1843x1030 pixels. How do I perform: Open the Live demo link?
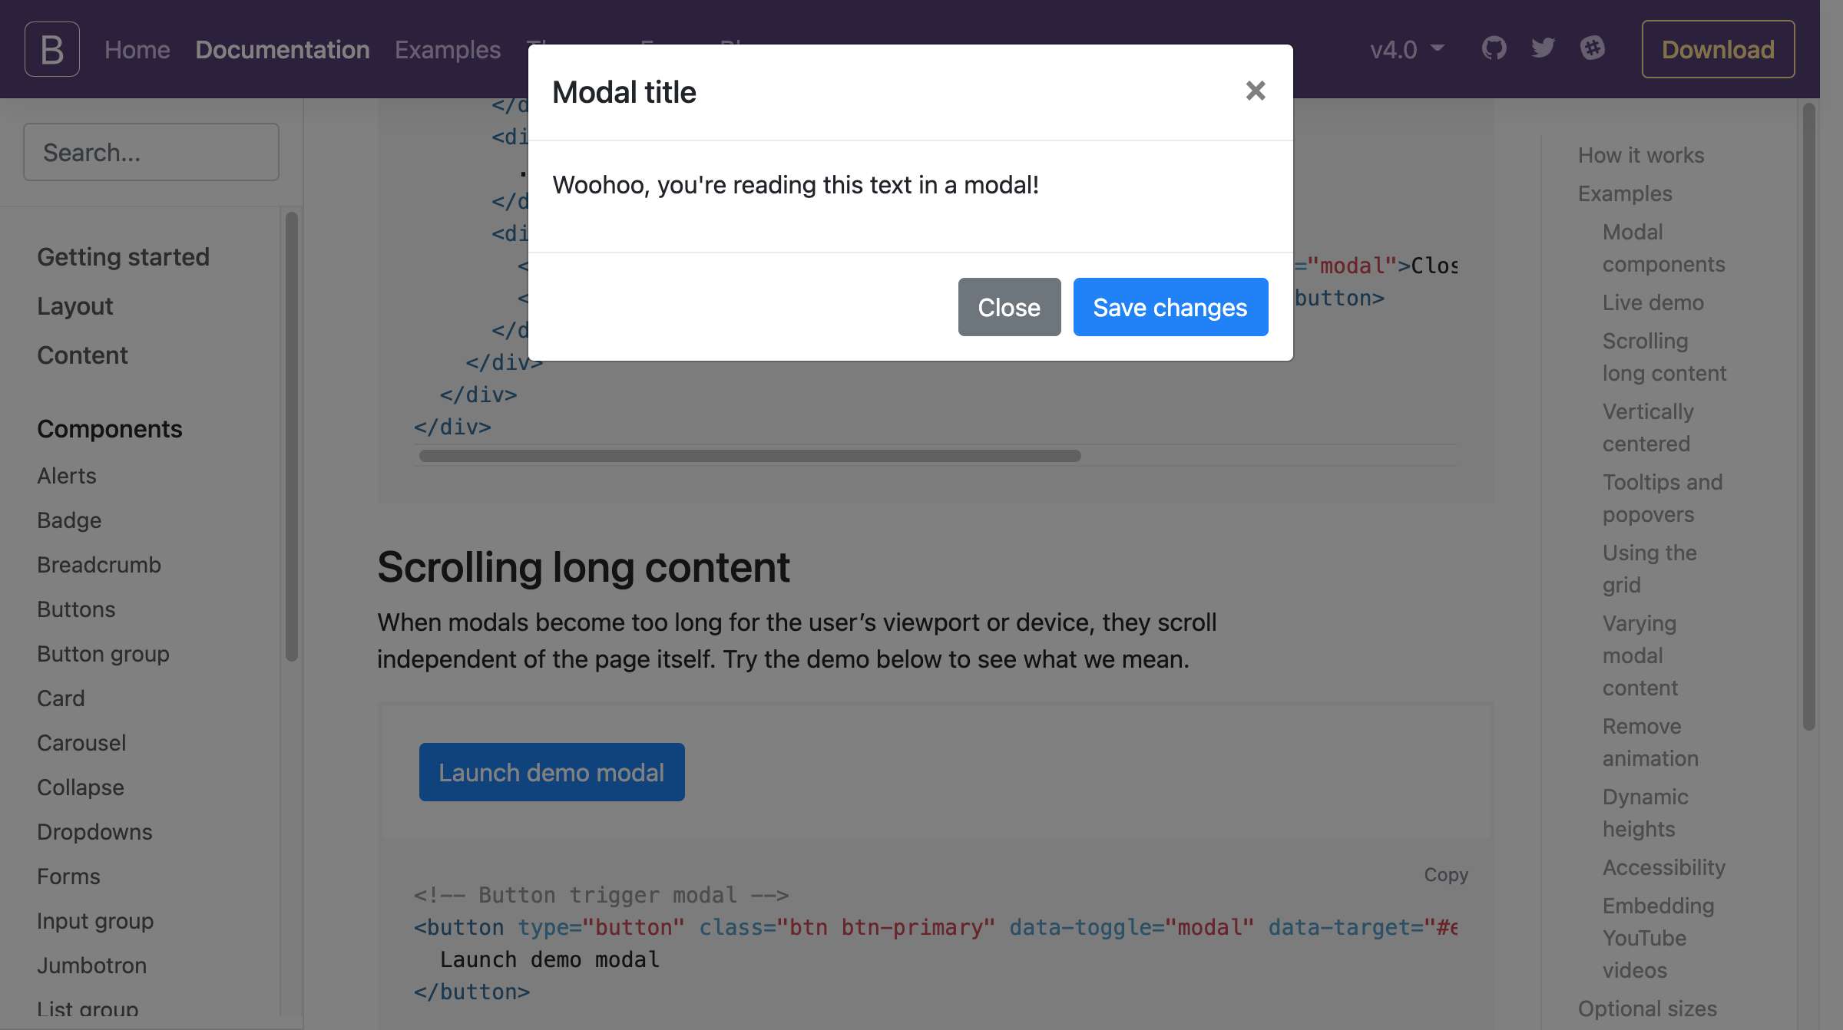pos(1653,302)
